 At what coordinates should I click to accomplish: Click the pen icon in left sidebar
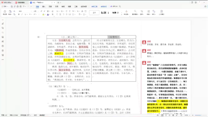coord(3,24)
